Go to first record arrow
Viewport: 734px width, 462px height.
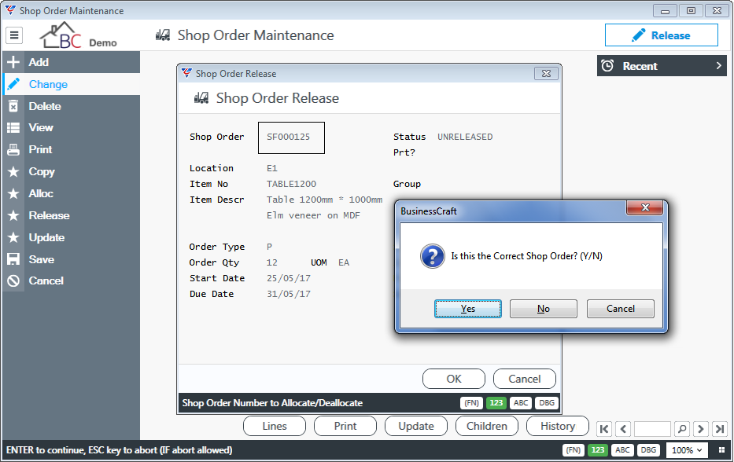(x=604, y=428)
